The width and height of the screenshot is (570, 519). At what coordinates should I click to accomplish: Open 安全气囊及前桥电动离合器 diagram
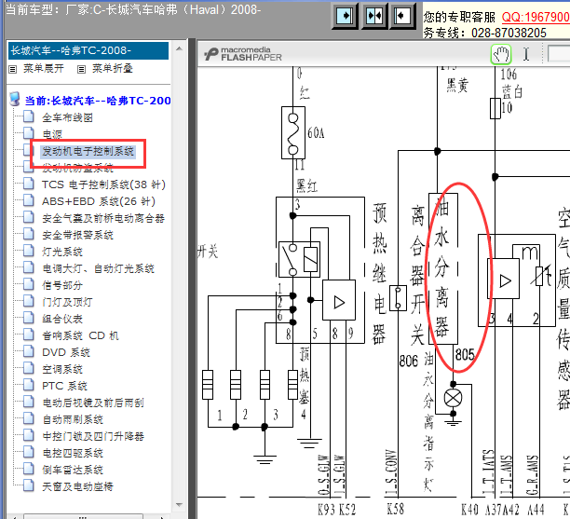point(103,218)
